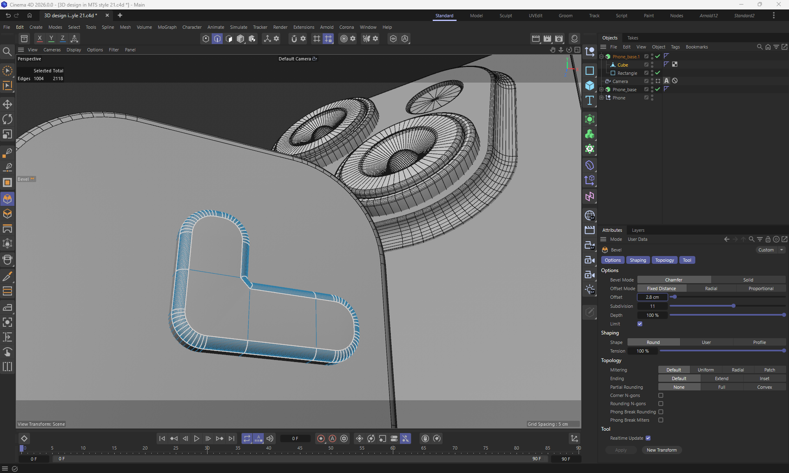
Task: Click the Subdivision slider handle
Action: 734,306
